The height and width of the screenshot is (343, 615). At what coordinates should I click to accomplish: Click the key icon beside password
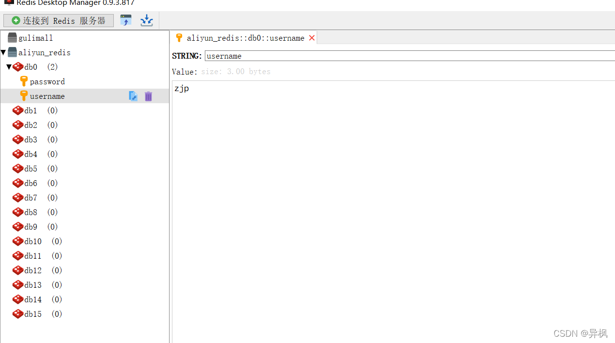(24, 81)
